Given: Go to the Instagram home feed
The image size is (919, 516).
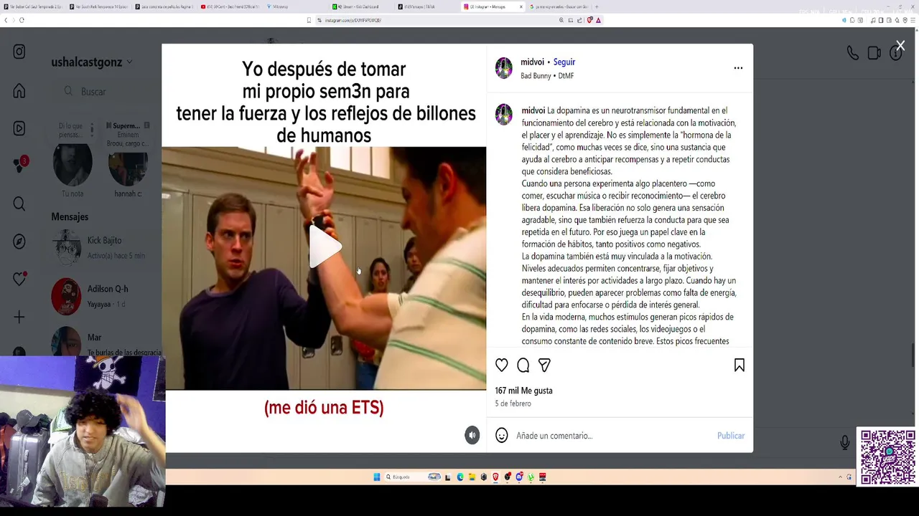Looking at the screenshot, I should pos(19,91).
